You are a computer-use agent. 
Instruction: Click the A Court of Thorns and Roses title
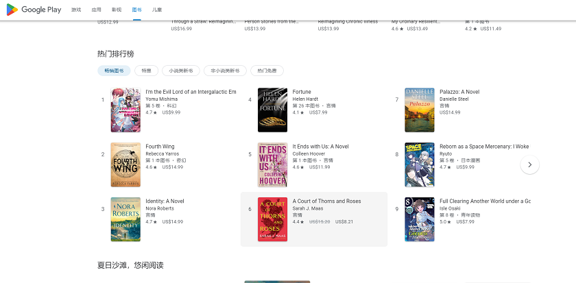tap(326, 201)
